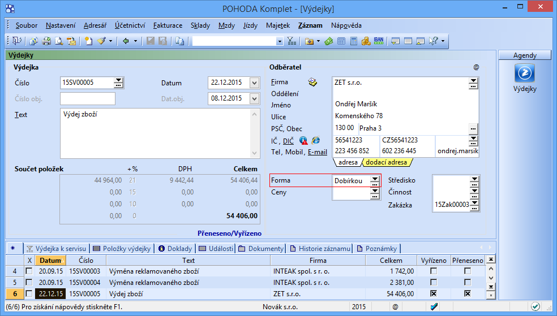This screenshot has height=316, width=557.
Task: Open the Sklady menu
Action: (200, 25)
